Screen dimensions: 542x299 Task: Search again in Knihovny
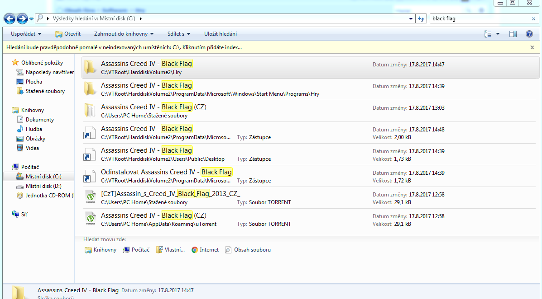101,250
